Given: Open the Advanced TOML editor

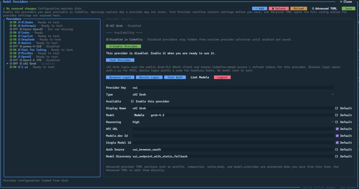Looking at the screenshot, I should [x=324, y=9].
